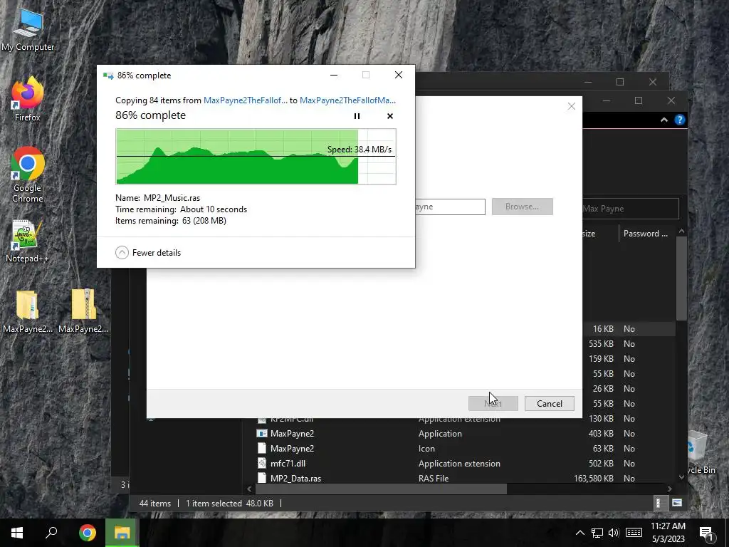Select the MaxPayne2 zip archive on desktop
Image resolution: width=729 pixels, height=547 pixels.
pyautogui.click(x=83, y=312)
